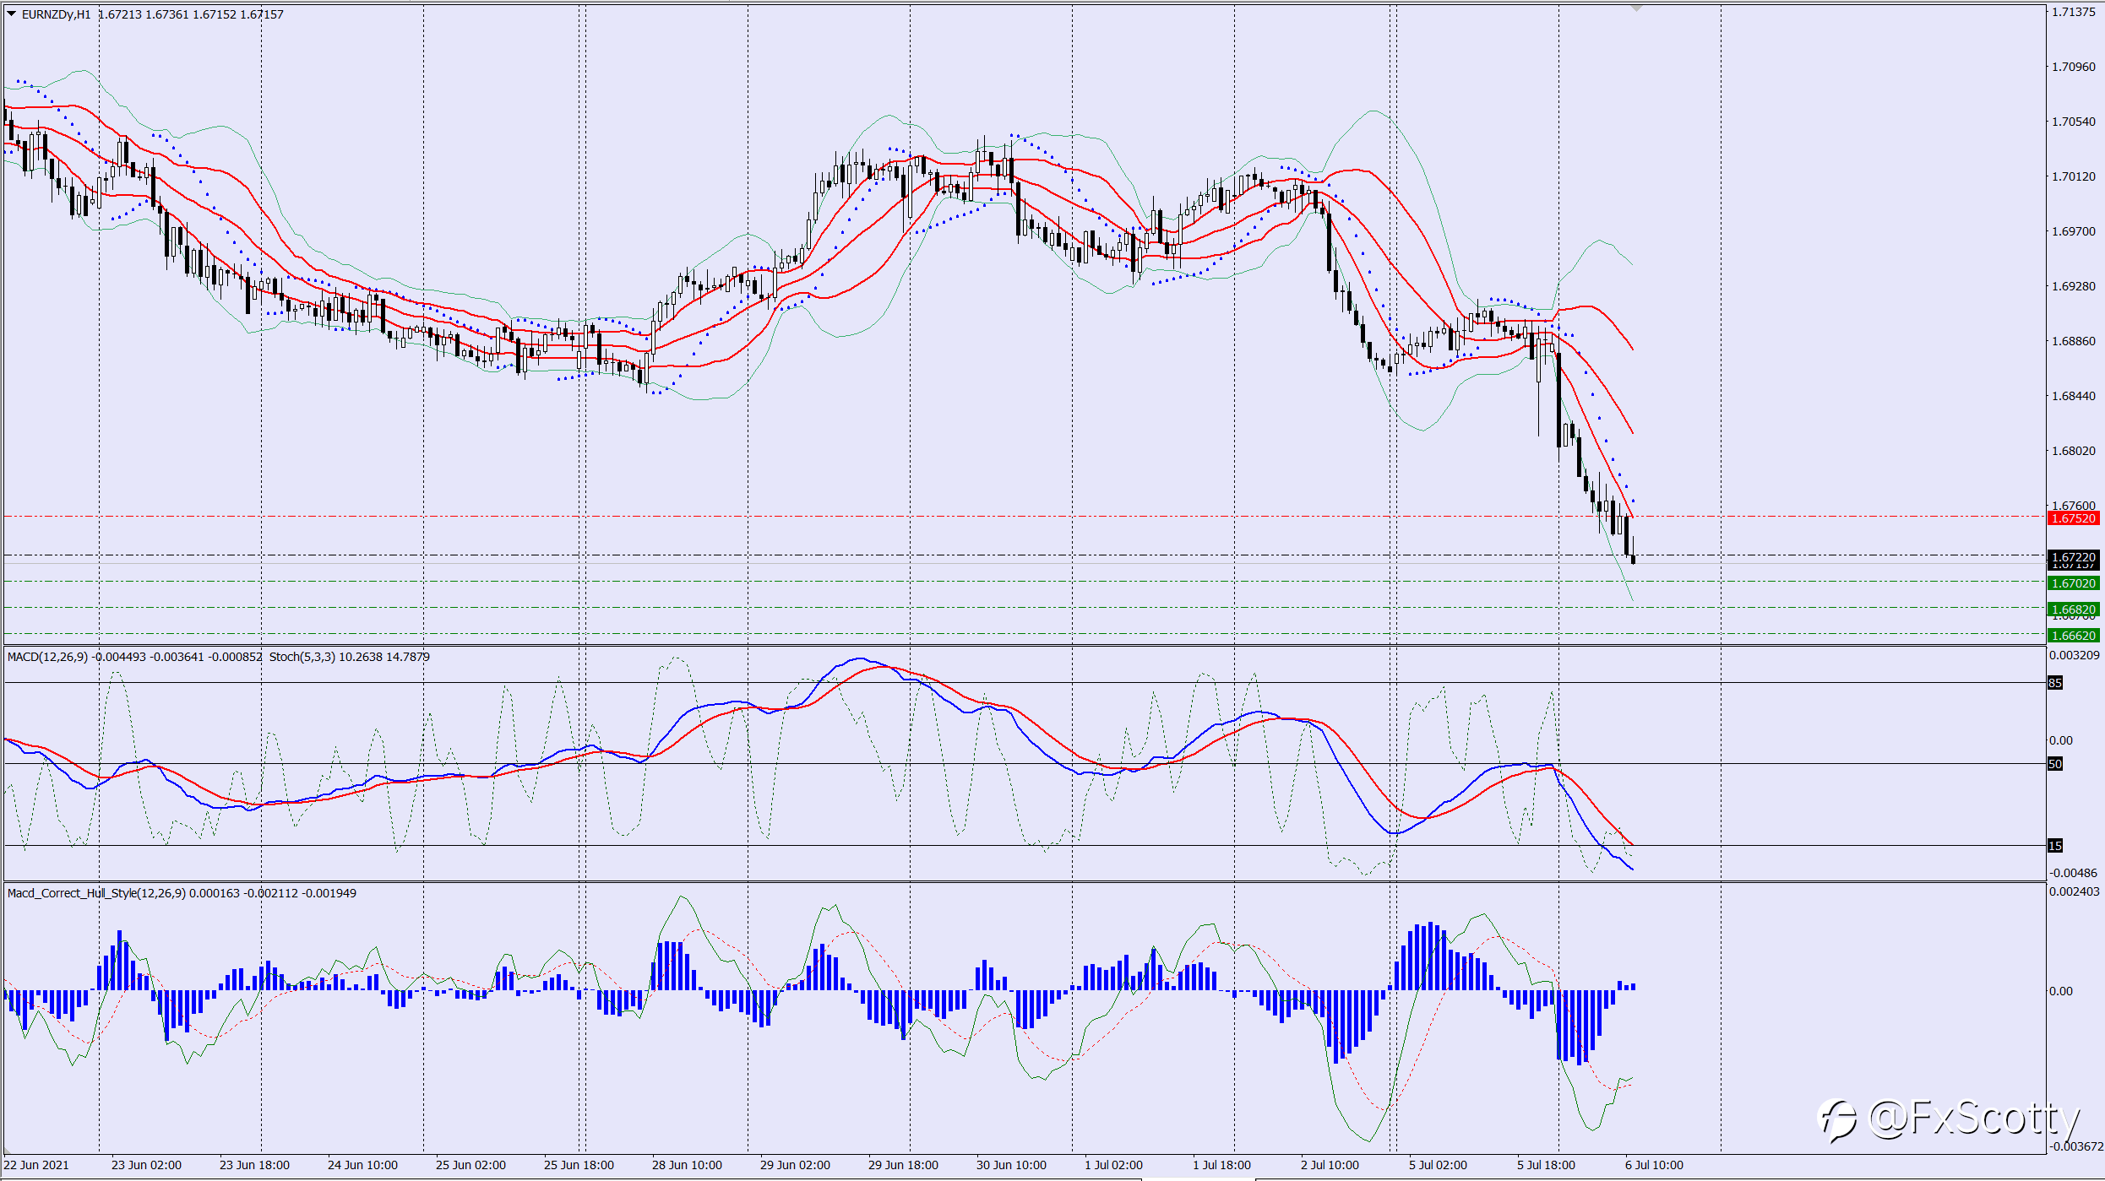The height and width of the screenshot is (1181, 2105).
Task: Click the 30 Jun 10:00 time label
Action: [x=1011, y=1165]
